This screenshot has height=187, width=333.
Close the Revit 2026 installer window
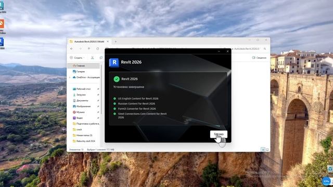pyautogui.click(x=227, y=51)
